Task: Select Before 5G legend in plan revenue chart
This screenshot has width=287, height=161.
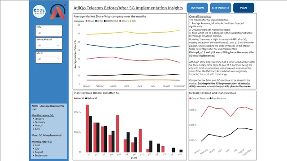Action: [91, 98]
